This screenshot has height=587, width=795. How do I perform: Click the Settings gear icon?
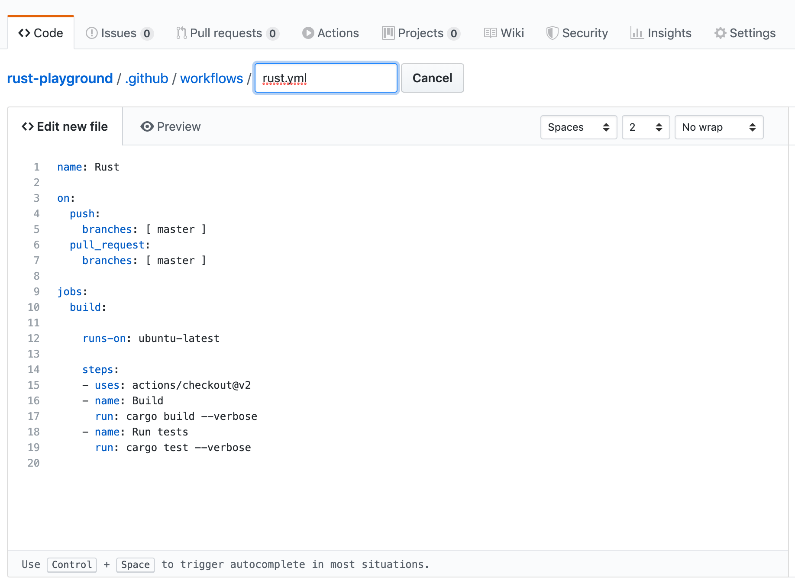pyautogui.click(x=720, y=33)
